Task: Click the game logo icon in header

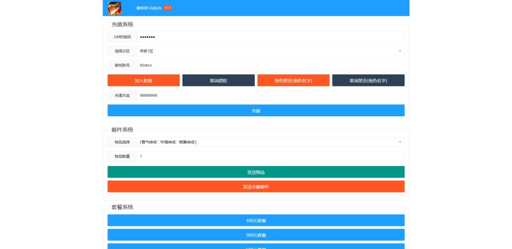Action: click(x=114, y=8)
